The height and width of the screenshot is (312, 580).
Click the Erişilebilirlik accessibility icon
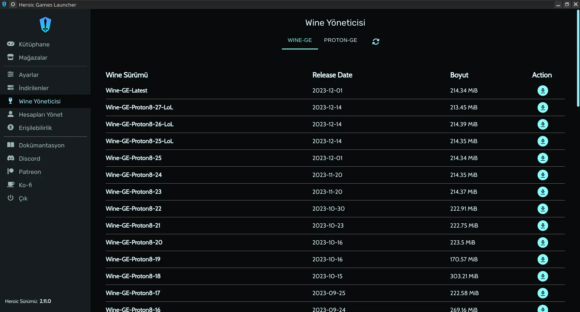pyautogui.click(x=11, y=127)
